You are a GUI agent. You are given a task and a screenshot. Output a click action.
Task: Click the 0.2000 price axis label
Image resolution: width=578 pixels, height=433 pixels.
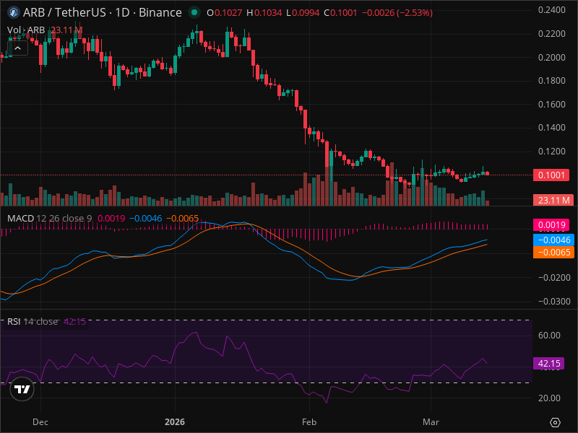[x=551, y=58]
